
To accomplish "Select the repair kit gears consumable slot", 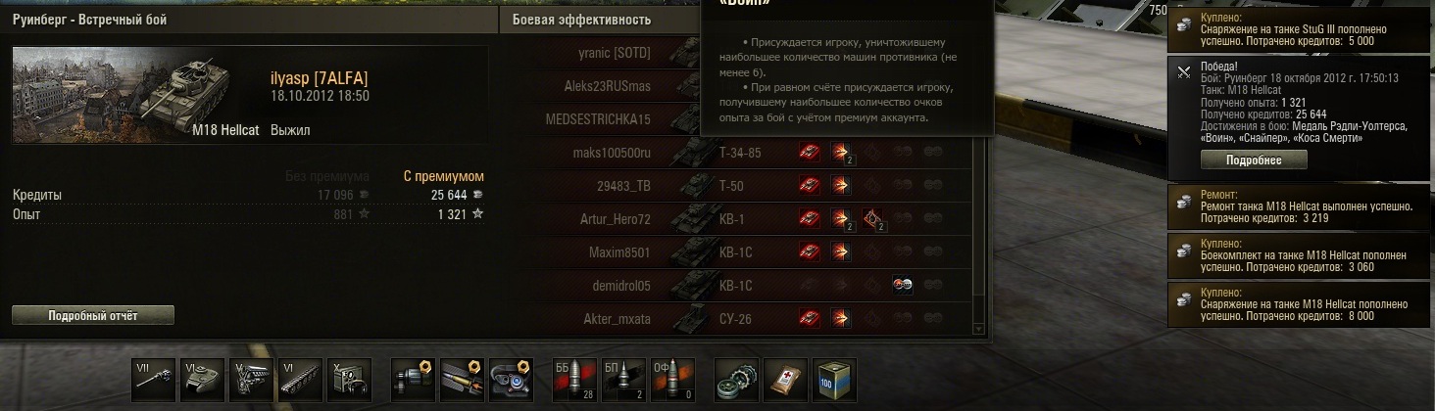I will [735, 377].
